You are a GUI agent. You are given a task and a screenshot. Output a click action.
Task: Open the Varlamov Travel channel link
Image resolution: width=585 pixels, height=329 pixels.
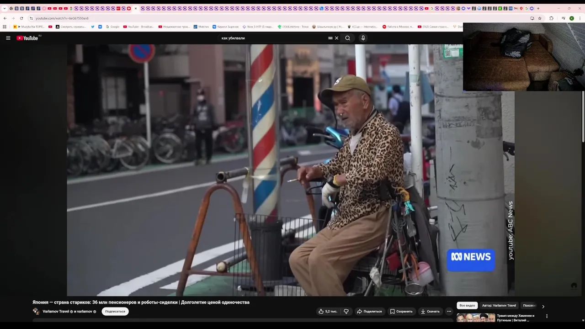[x=56, y=311]
